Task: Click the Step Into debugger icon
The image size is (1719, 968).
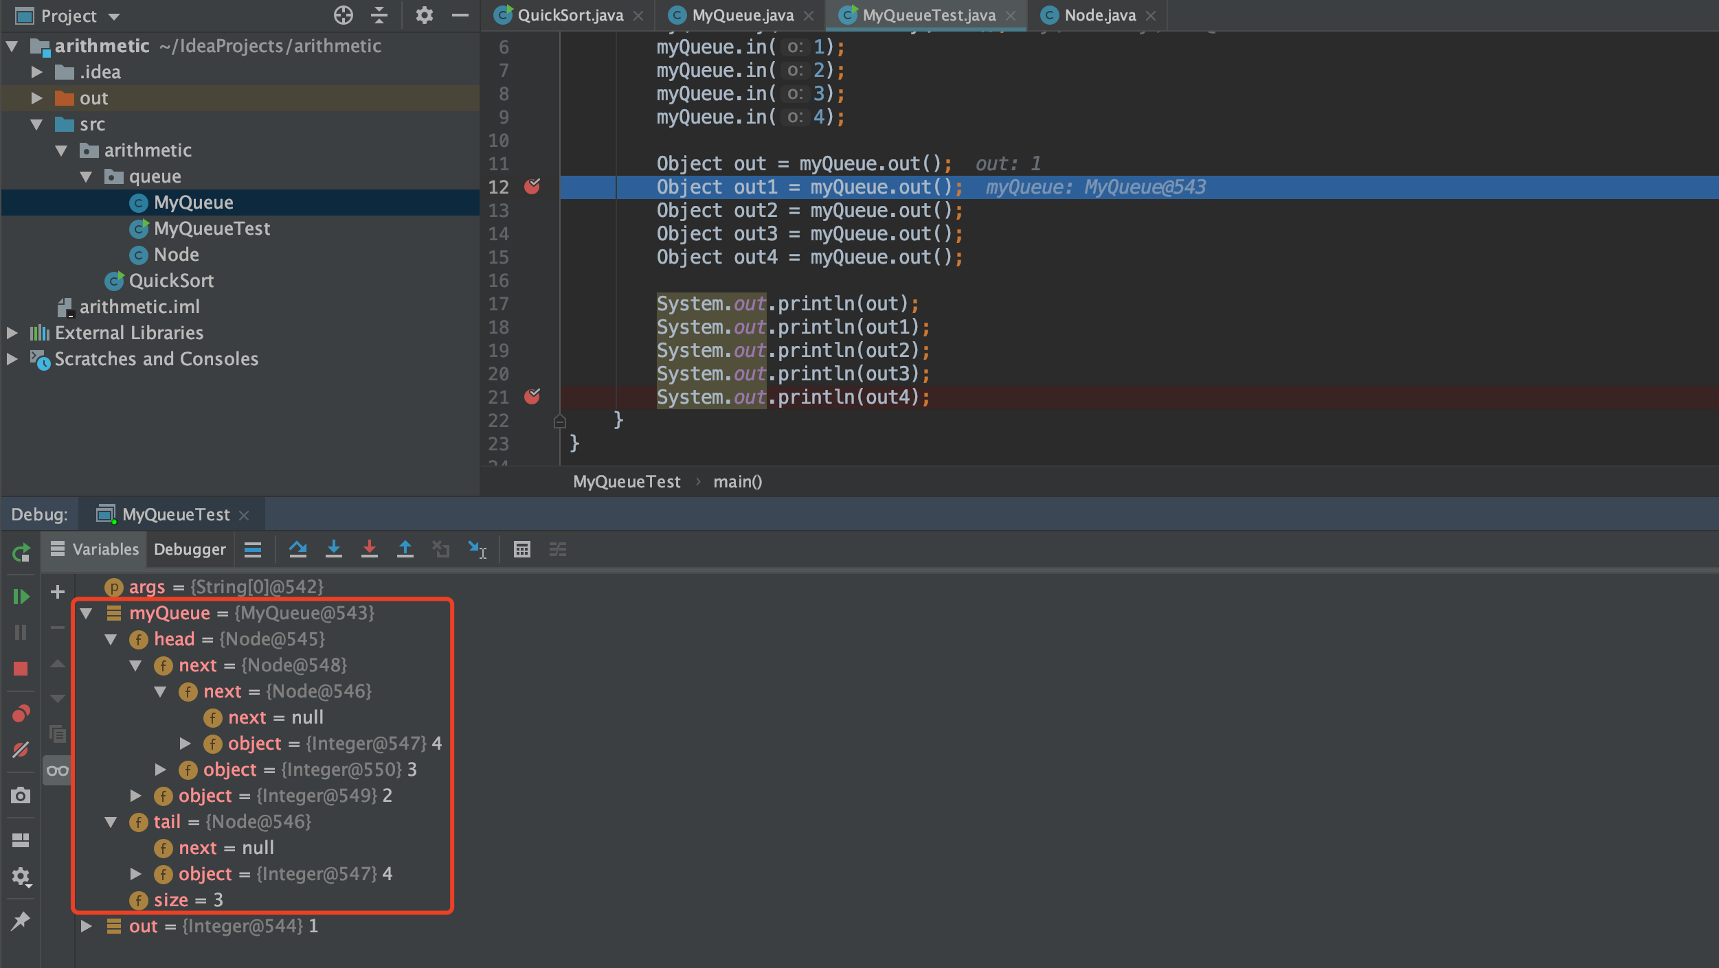Action: 334,549
